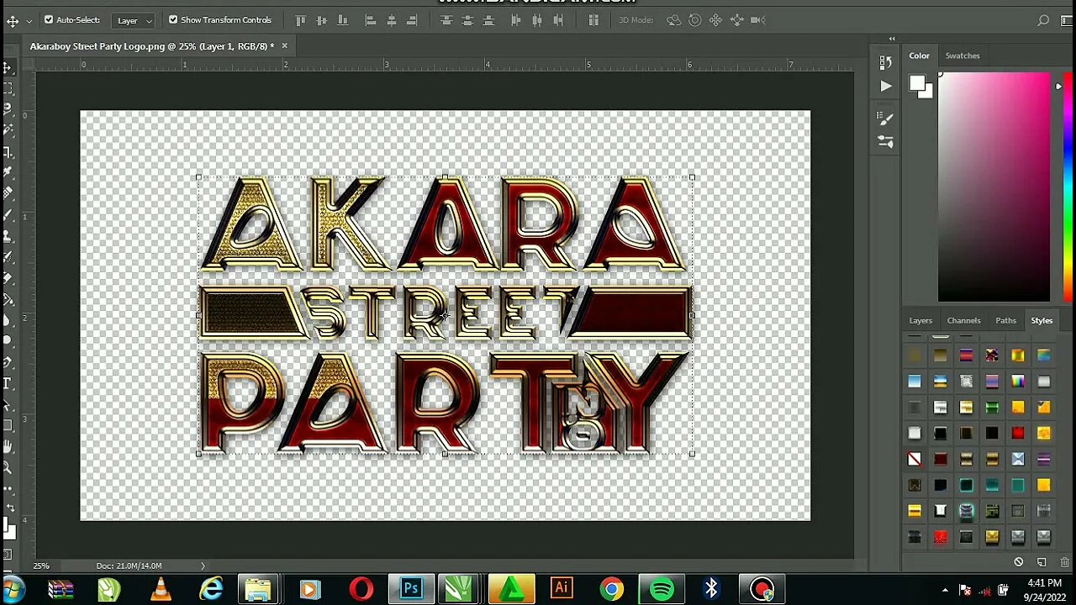Show hidden system tray icons arrow
Viewport: 1076px width, 605px height.
click(945, 591)
